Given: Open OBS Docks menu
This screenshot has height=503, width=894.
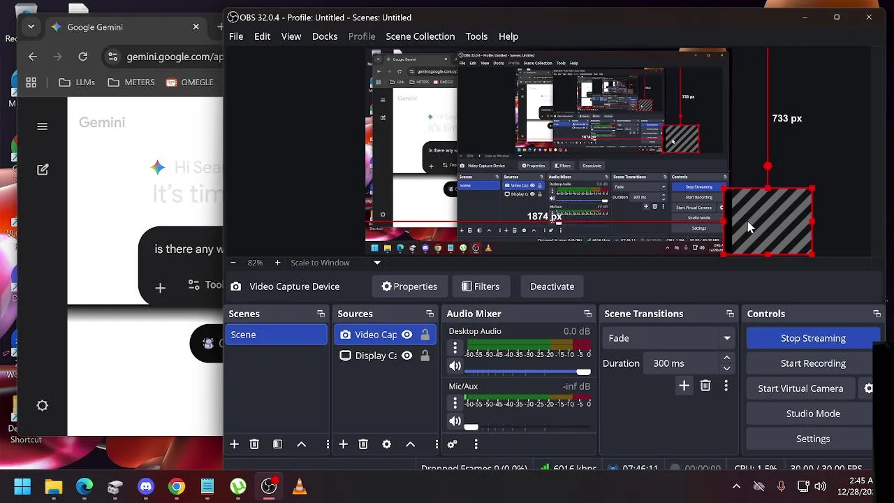Looking at the screenshot, I should pos(325,36).
